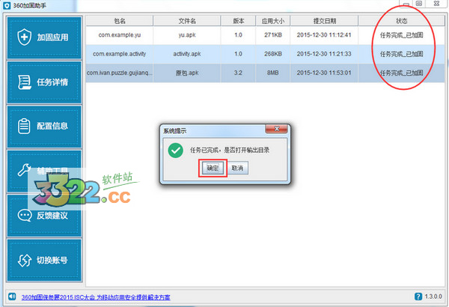Image resolution: width=449 pixels, height=307 pixels.
Task: Open the 反馈建议 feedback panel
Action: pyautogui.click(x=44, y=216)
